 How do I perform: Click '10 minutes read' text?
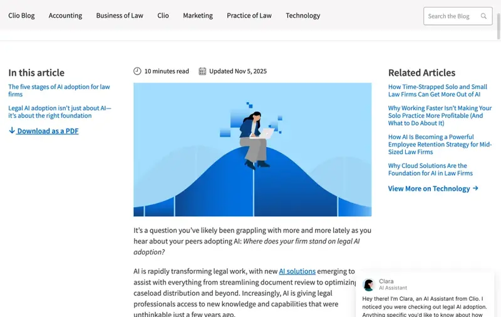(167, 71)
